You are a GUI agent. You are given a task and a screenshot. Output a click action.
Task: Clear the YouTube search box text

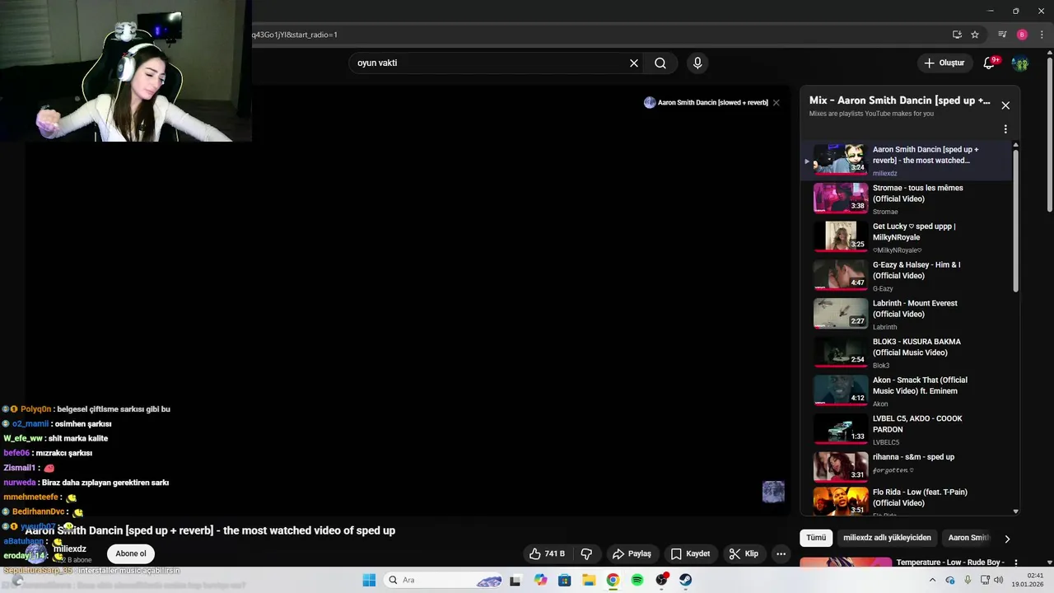pos(634,63)
